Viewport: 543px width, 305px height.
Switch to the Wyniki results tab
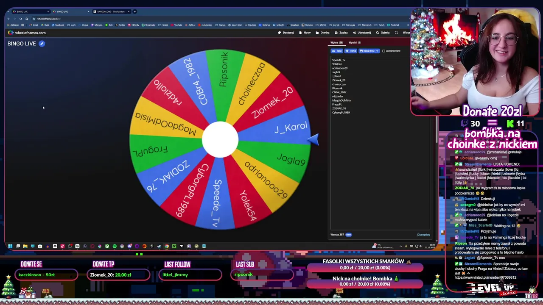354,42
